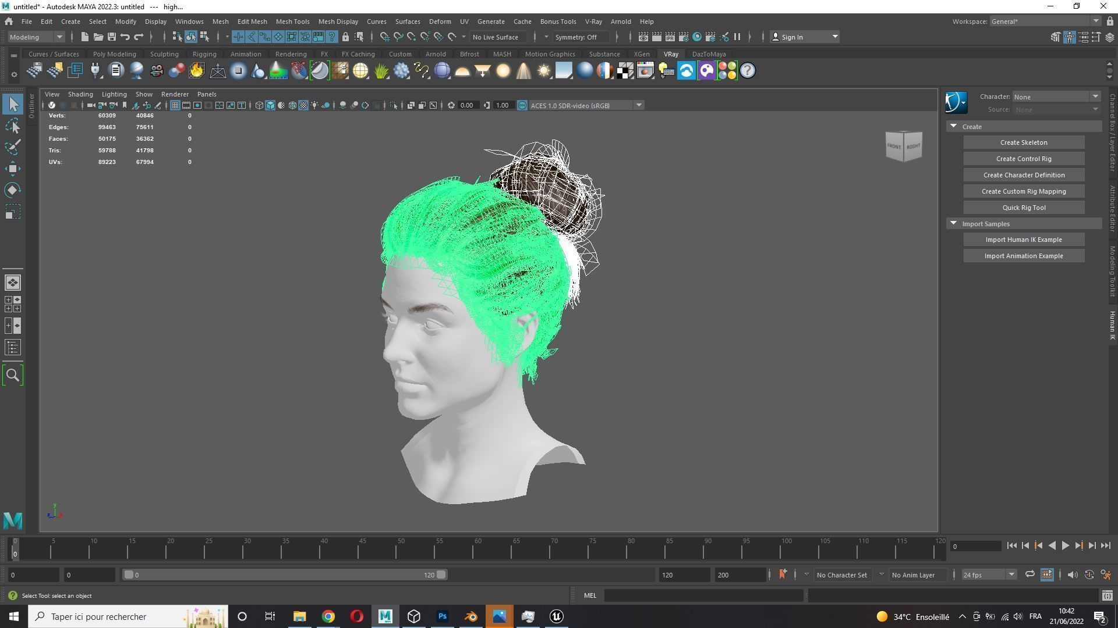Open the Modeling menu set dropdown
This screenshot has width=1118, height=628.
click(x=36, y=37)
